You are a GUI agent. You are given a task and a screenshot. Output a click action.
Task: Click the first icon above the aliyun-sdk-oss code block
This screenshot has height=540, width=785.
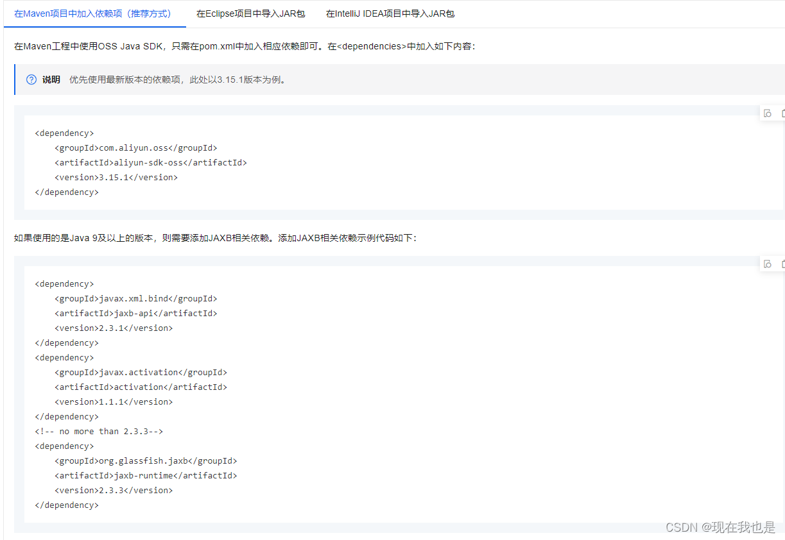pos(767,114)
